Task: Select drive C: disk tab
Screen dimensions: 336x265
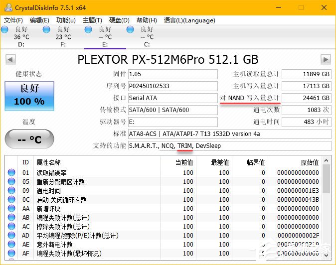Action: [x=147, y=36]
